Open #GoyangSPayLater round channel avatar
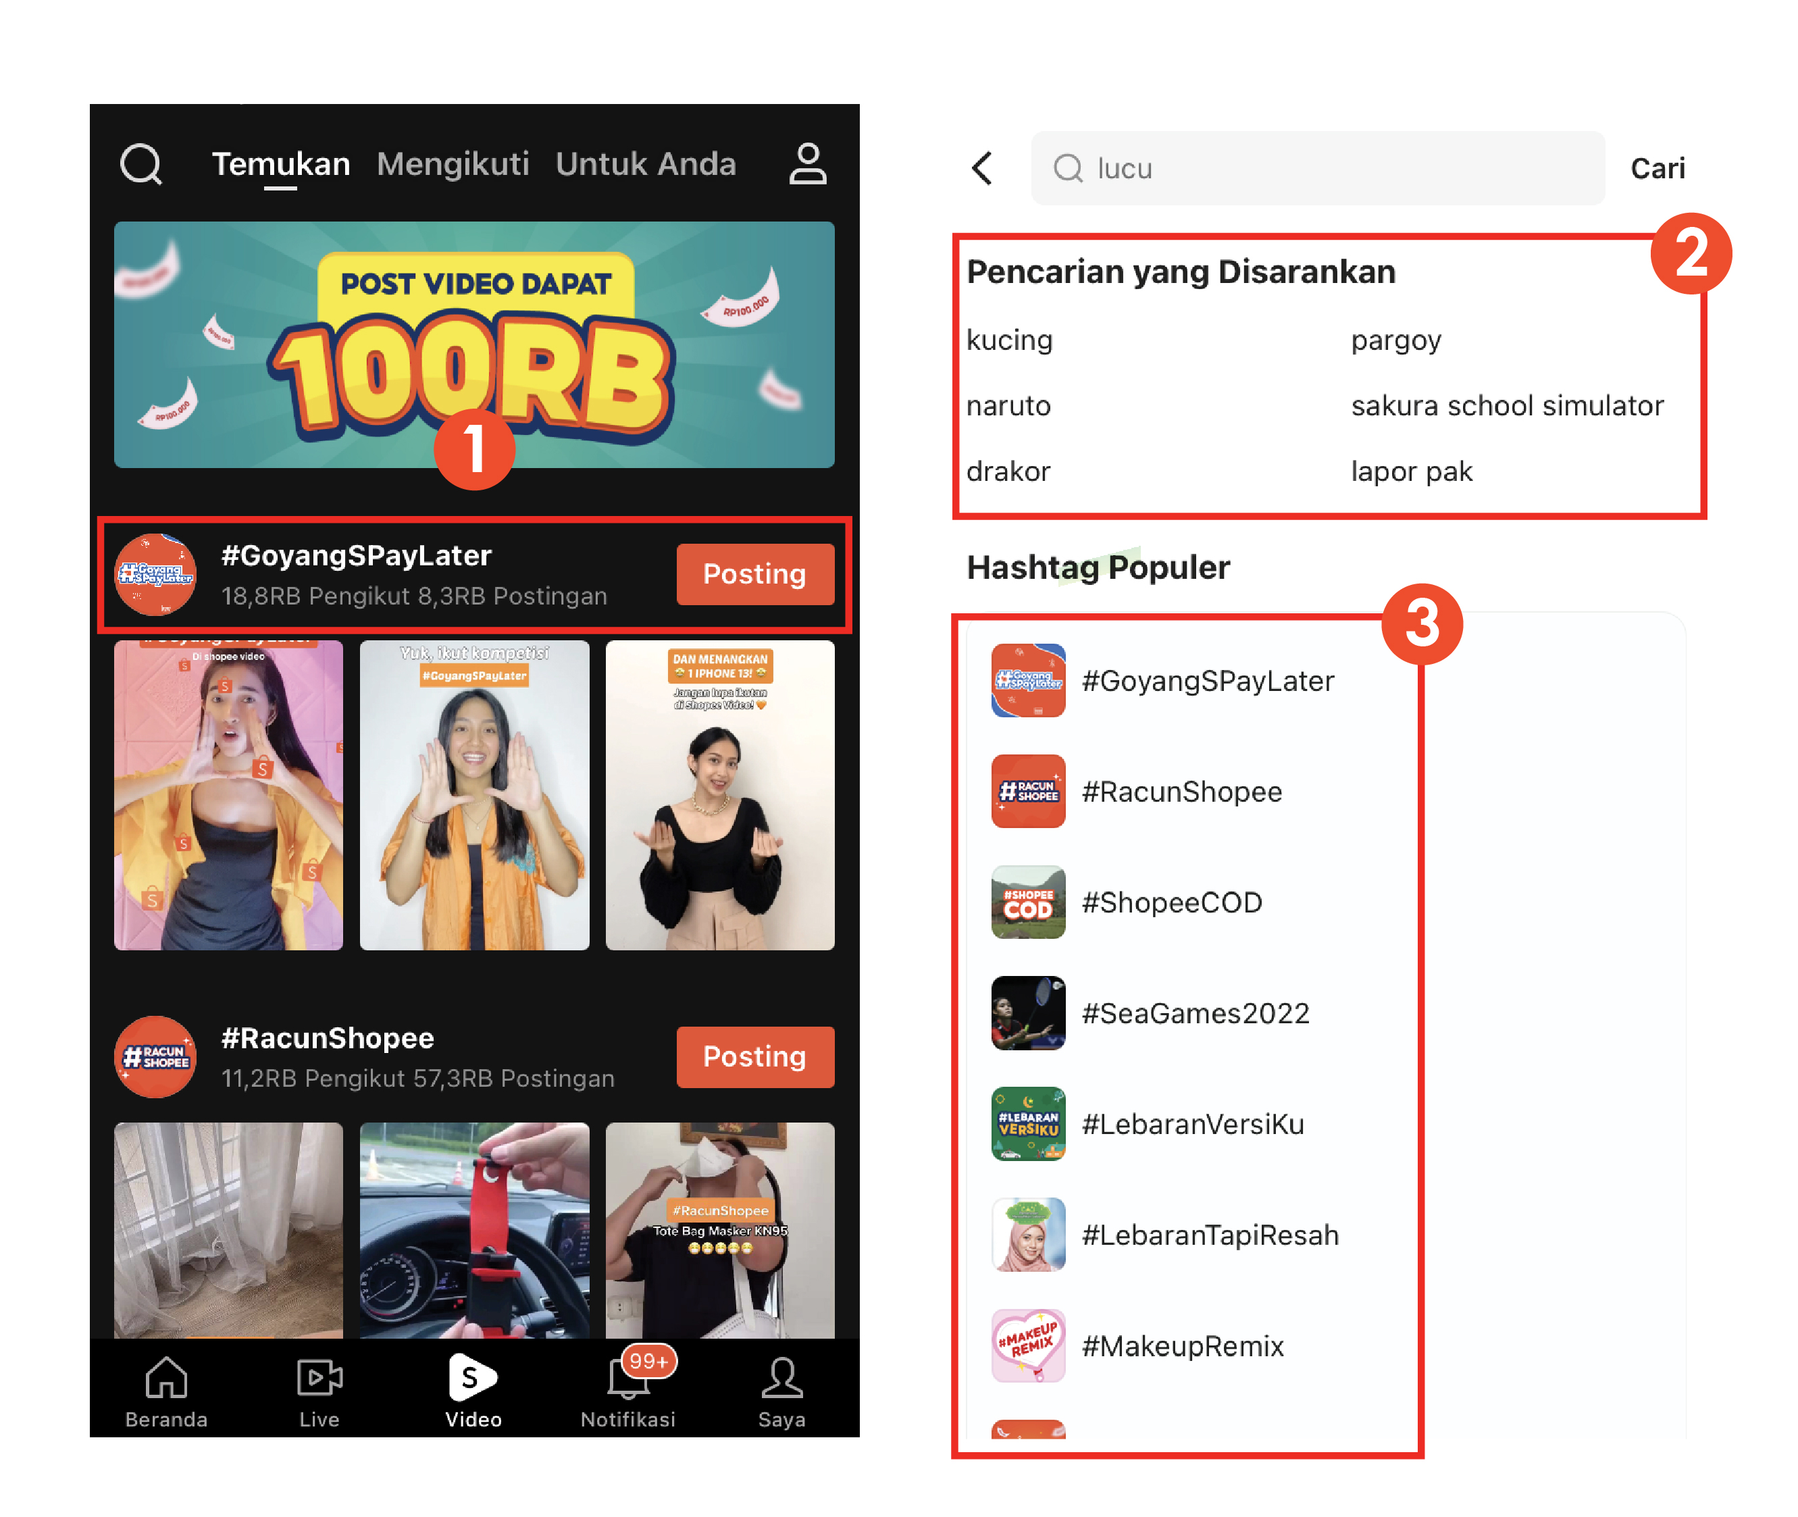Screen dimensions: 1798x1517 click(x=155, y=573)
